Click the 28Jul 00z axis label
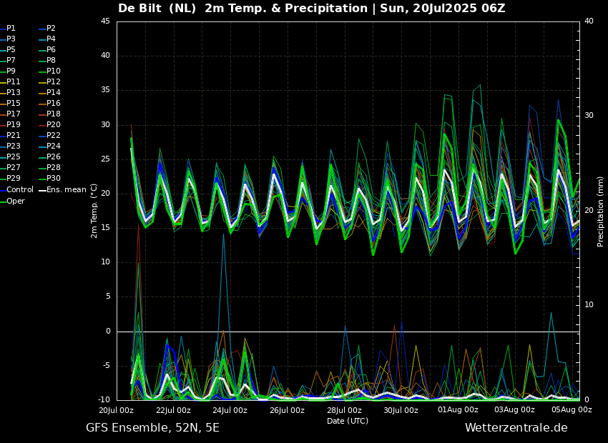Viewport: 608px width, 443px height. pyautogui.click(x=344, y=410)
